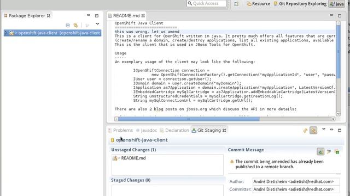Viewport: 350px width, 196px height.
Task: Open Package Explorer view menu arrow
Action: point(97,24)
